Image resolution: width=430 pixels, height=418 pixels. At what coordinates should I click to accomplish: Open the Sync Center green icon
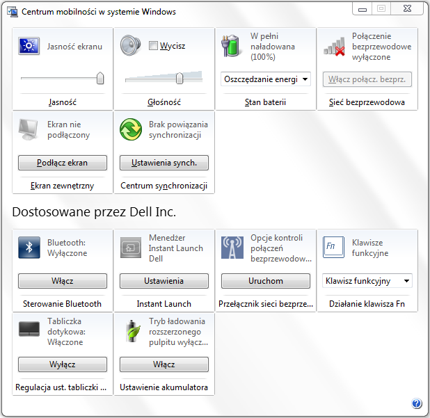131,129
